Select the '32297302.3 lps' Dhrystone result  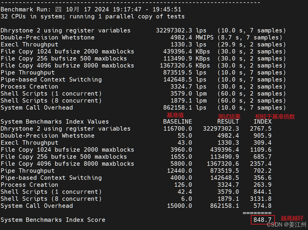[181, 30]
